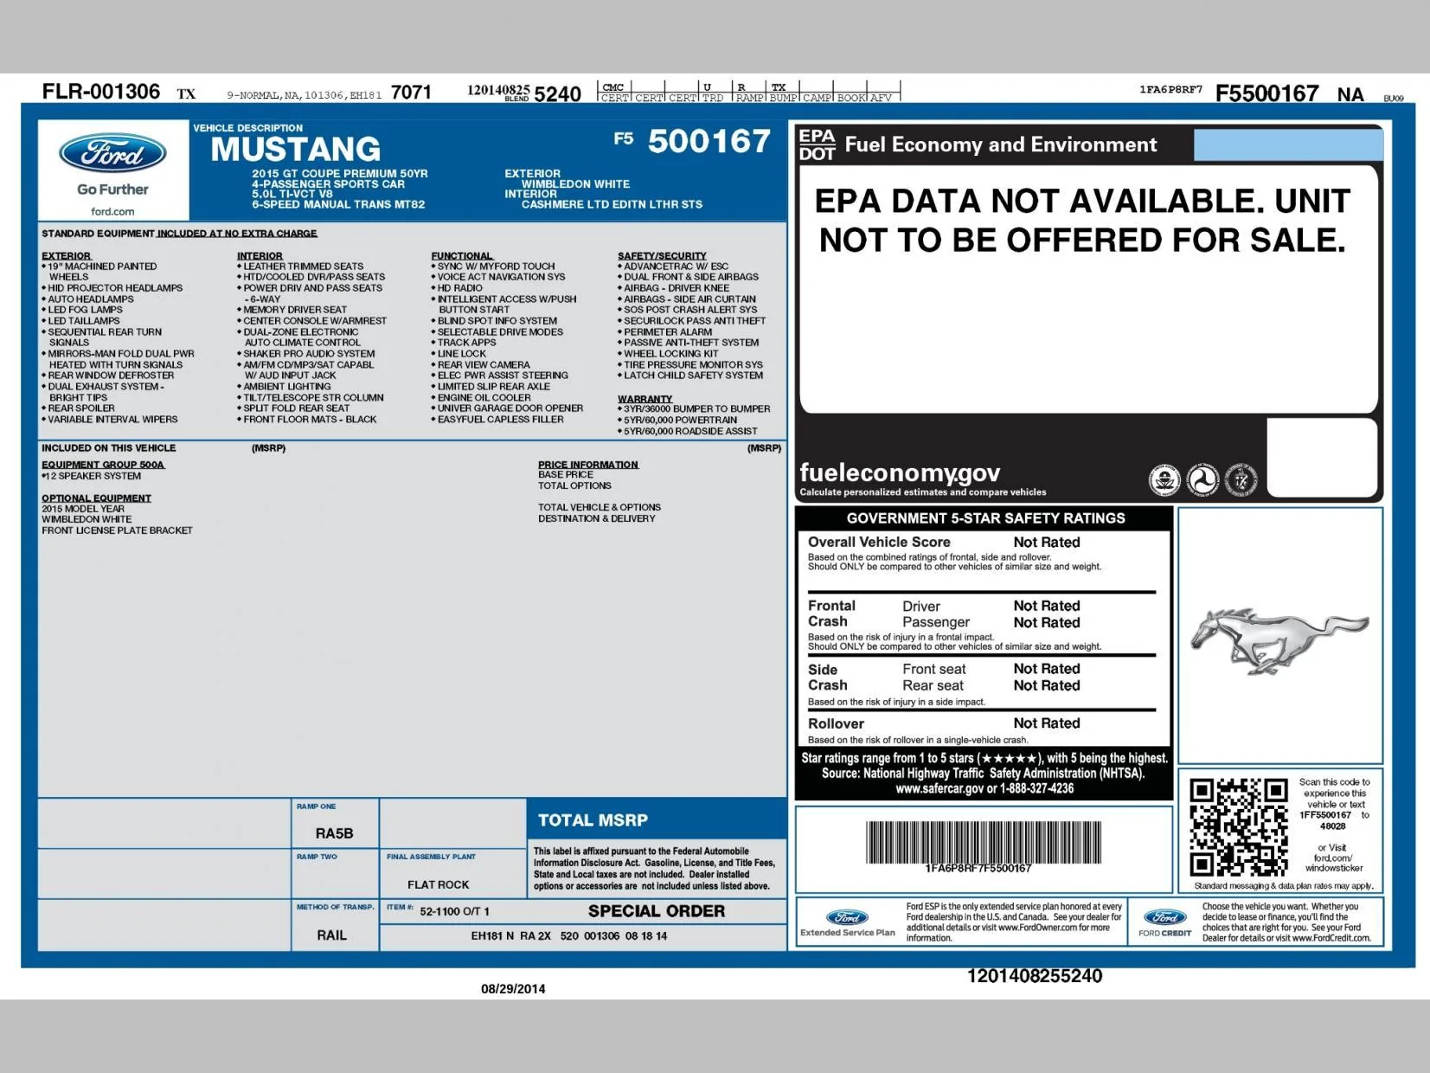This screenshot has height=1073, width=1430.
Task: Click the RA5B ramp one value
Action: 334,833
